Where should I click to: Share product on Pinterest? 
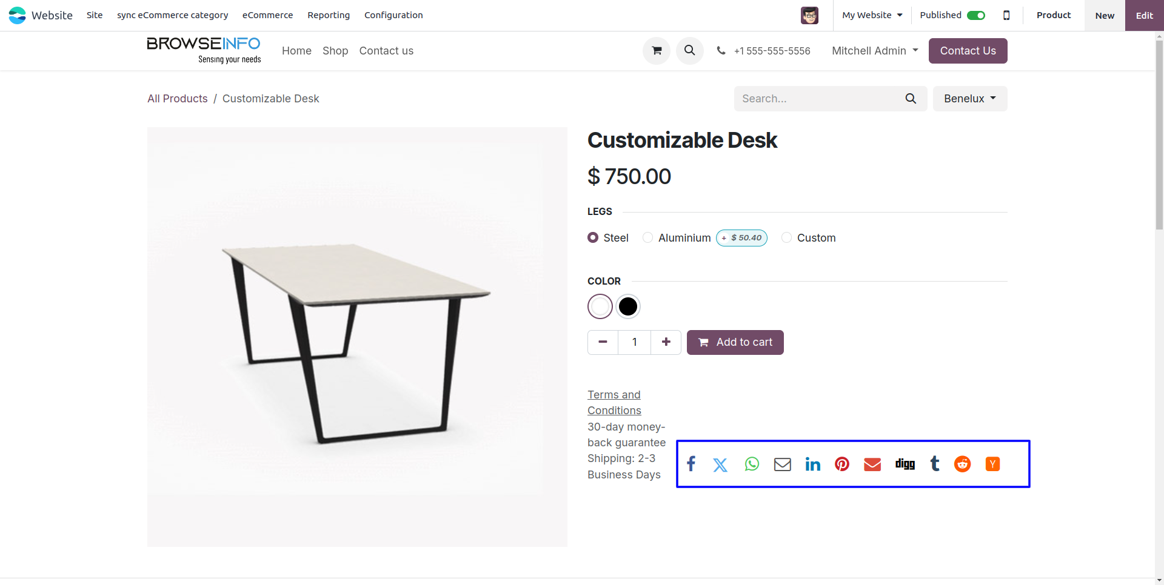842,464
